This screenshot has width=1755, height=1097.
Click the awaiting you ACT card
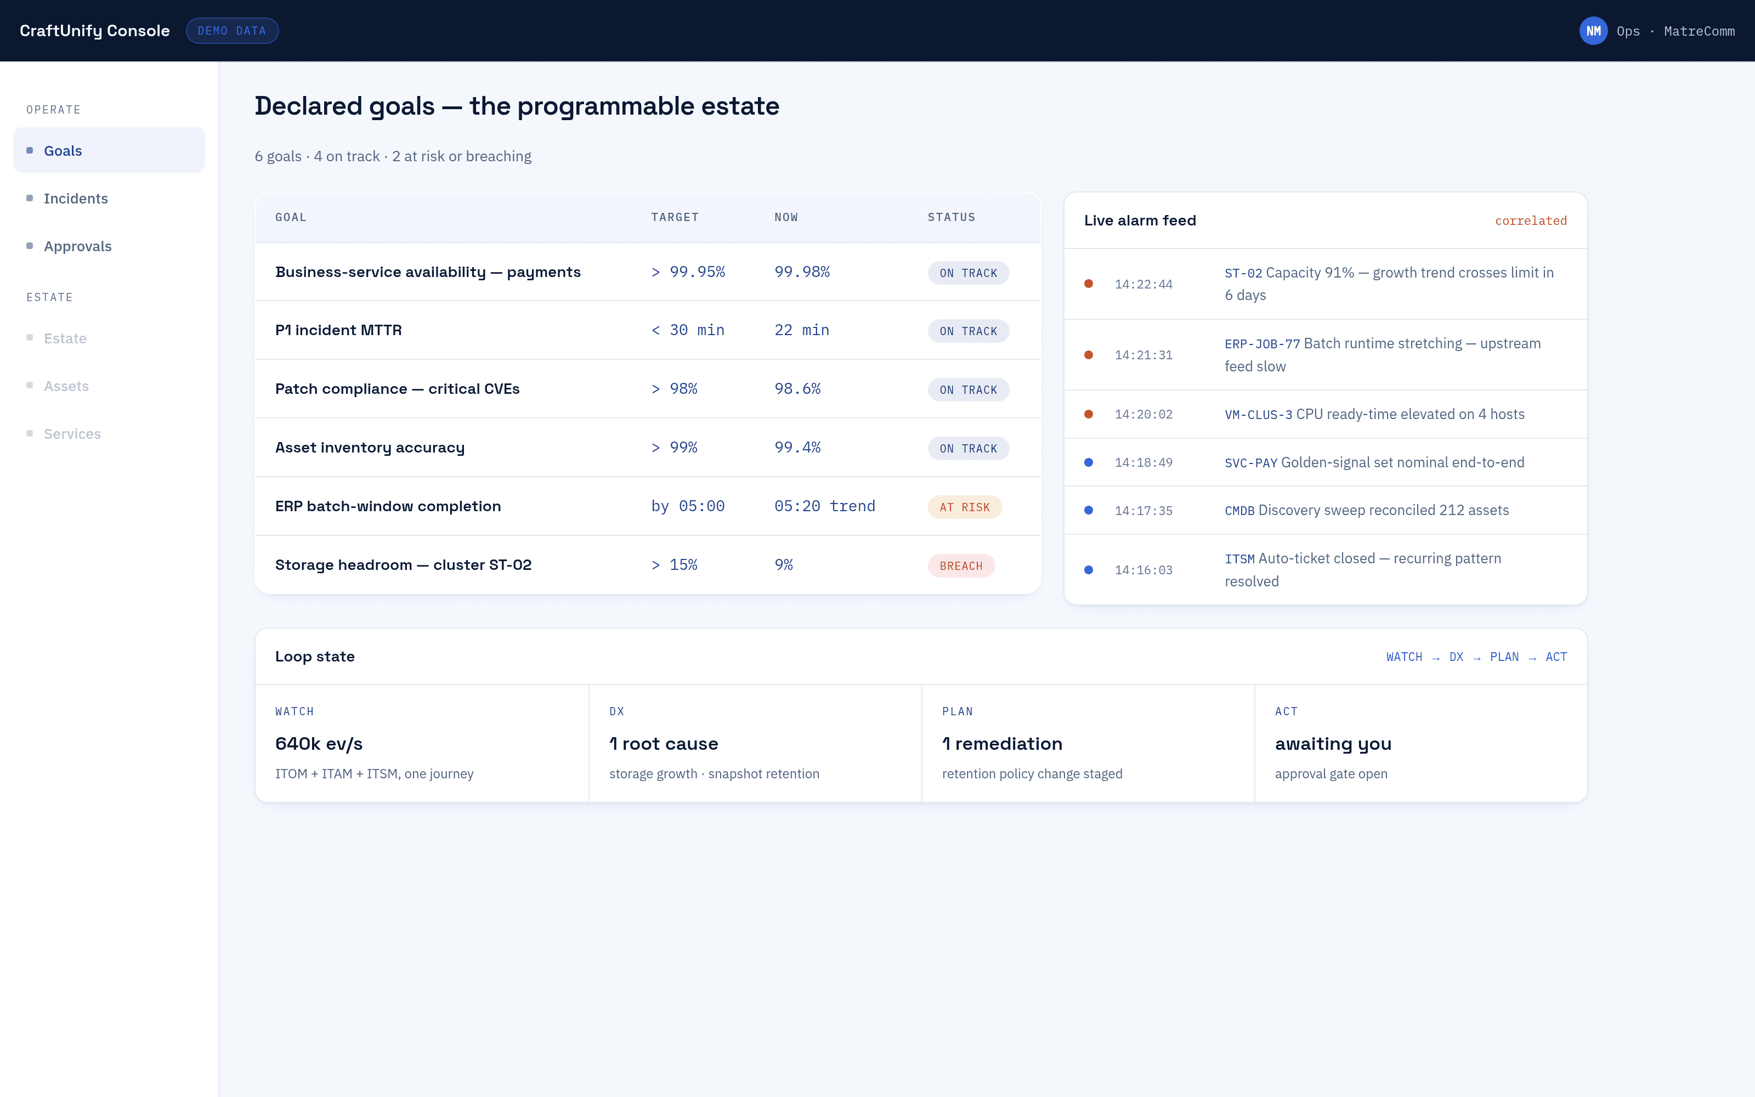pyautogui.click(x=1420, y=744)
